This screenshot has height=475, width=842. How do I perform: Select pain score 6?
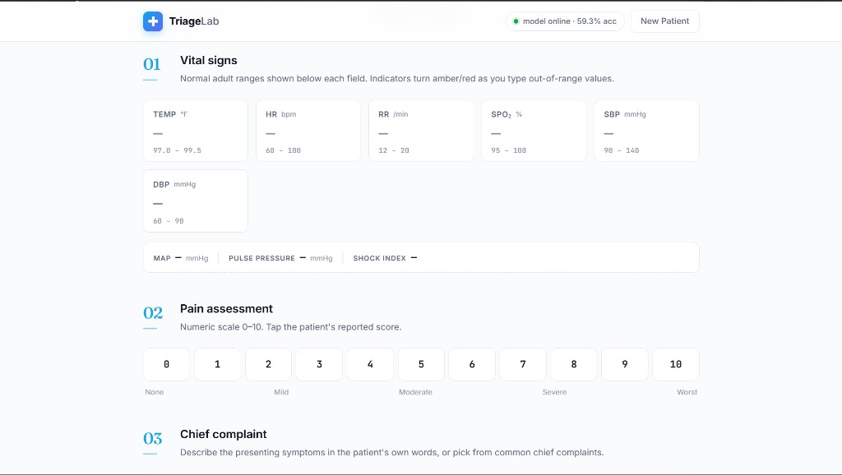[472, 364]
